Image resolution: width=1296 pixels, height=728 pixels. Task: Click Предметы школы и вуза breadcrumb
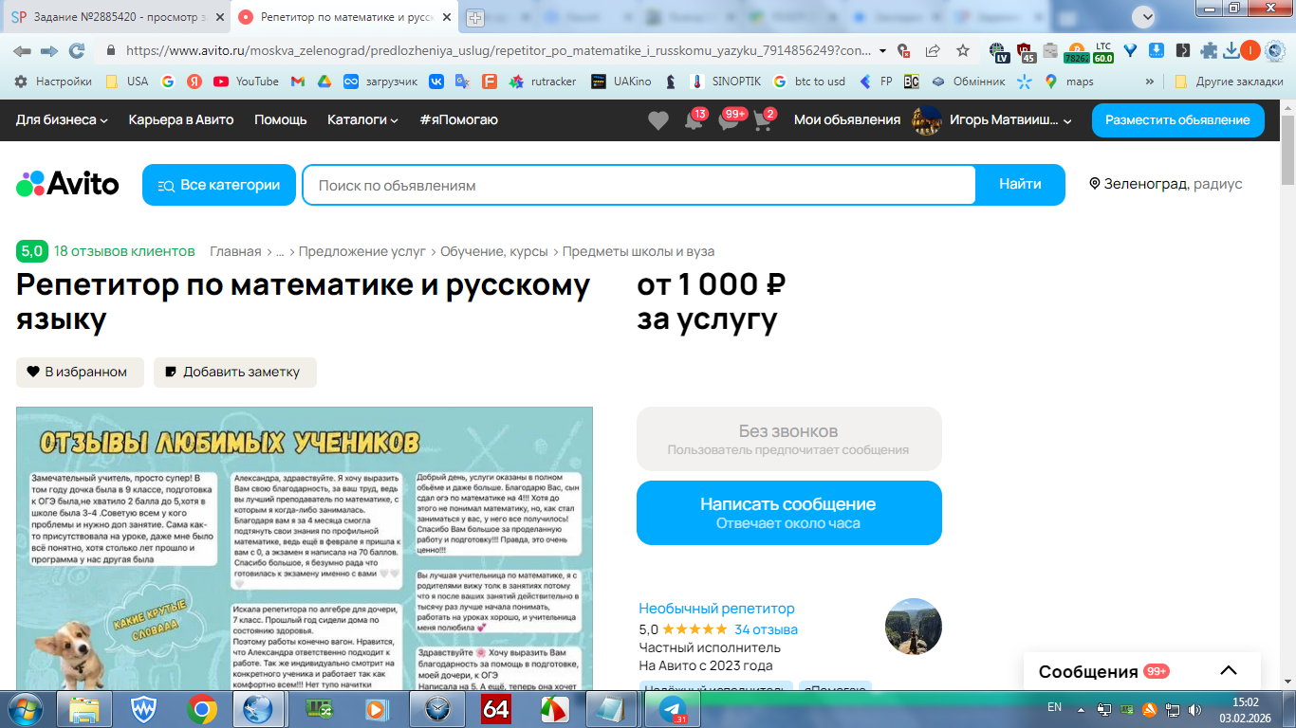639,251
